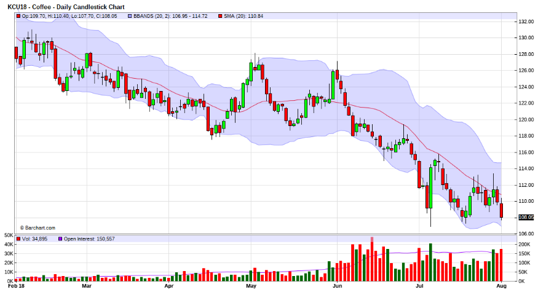Click the 200K open interest axis label

(524, 244)
